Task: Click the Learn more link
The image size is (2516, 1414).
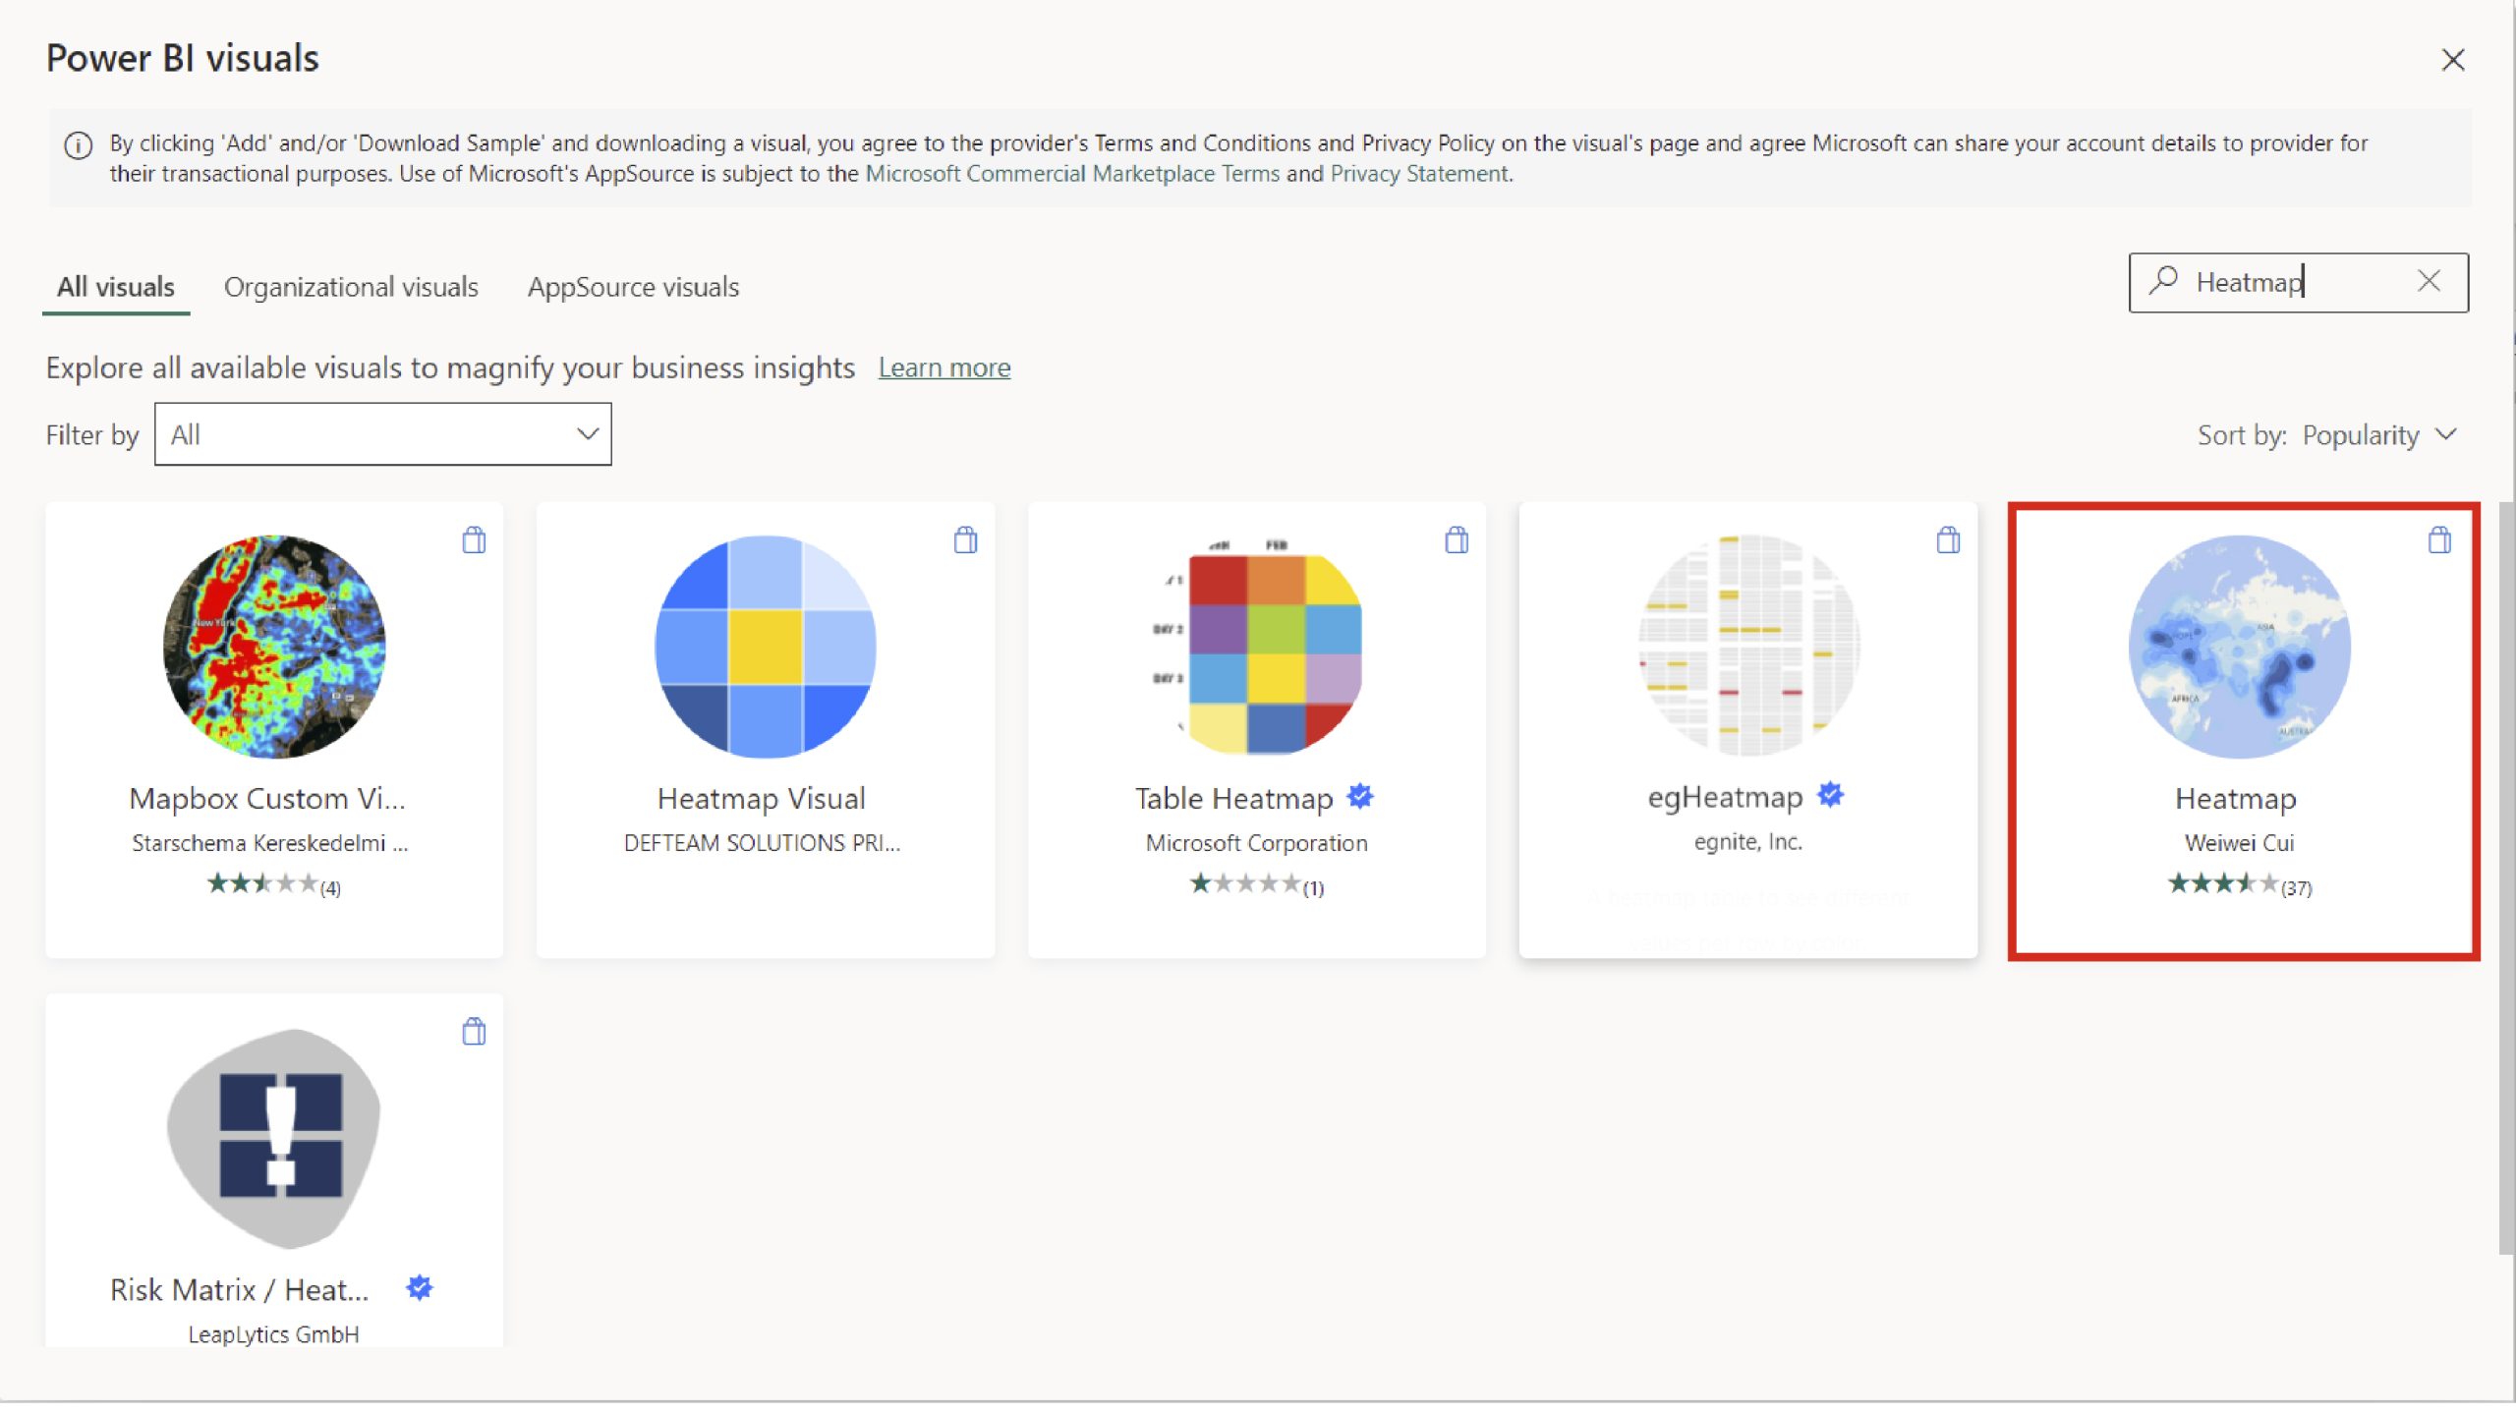Action: [x=943, y=367]
